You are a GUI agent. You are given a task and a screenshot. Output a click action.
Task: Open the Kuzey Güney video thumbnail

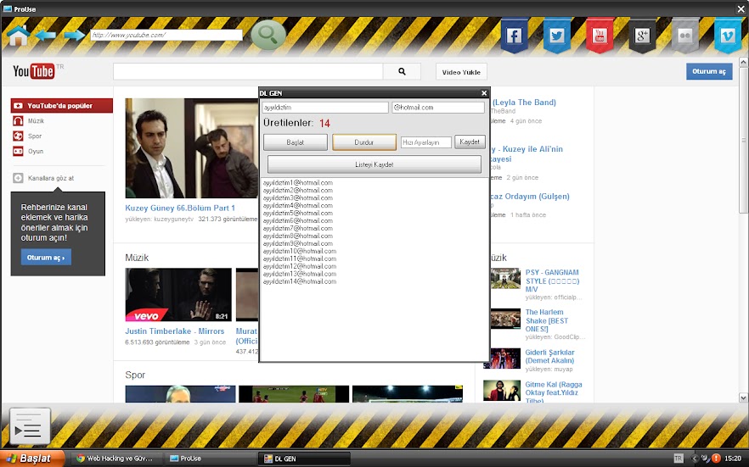click(192, 148)
